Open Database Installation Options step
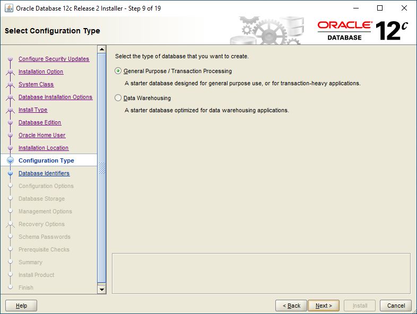Viewport: 417px width, 314px height. tap(55, 97)
